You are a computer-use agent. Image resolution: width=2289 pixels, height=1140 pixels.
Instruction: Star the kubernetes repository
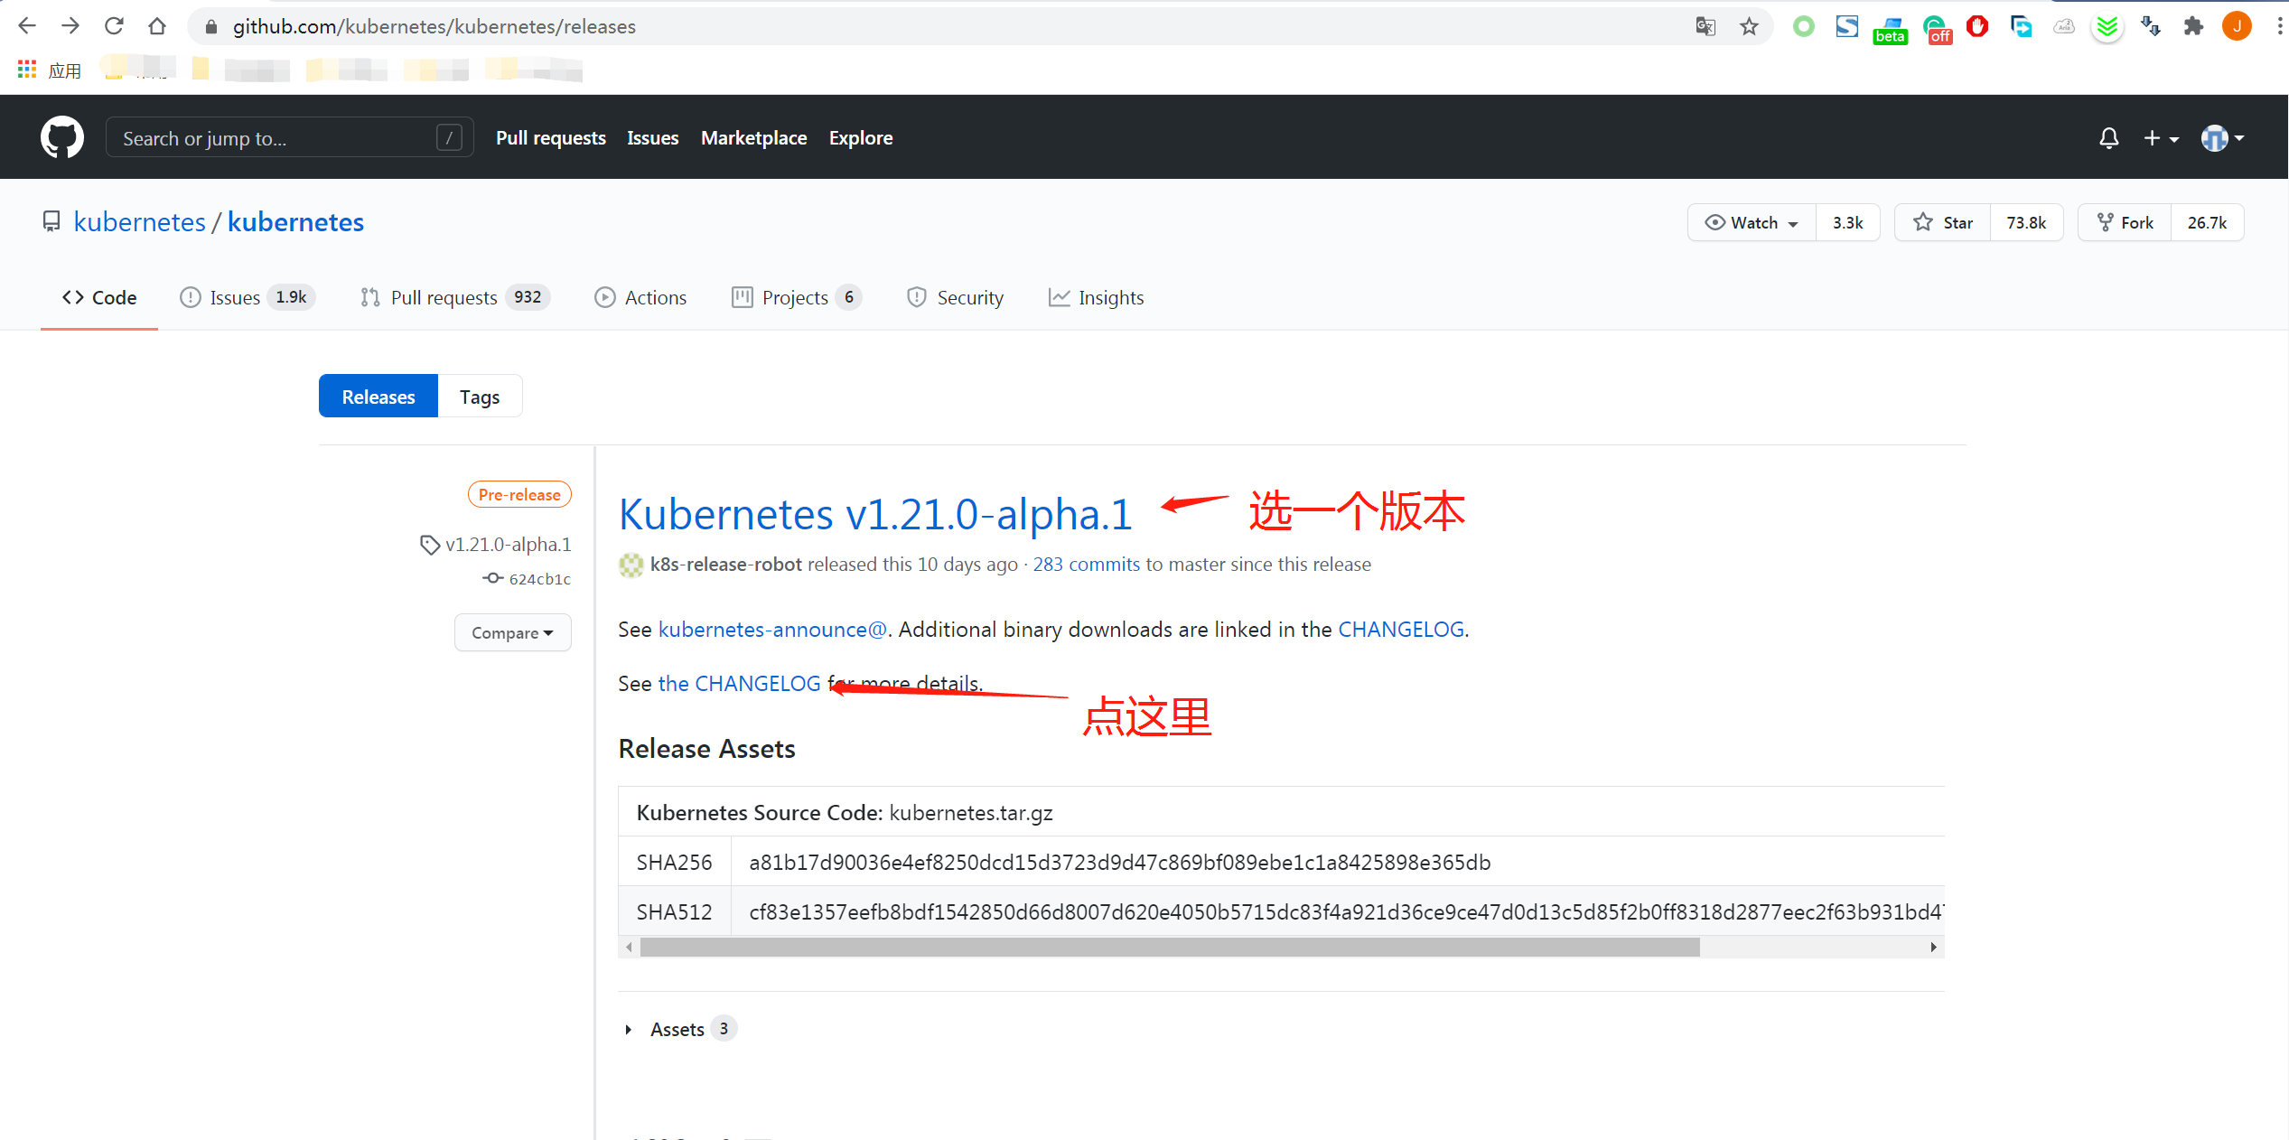pyautogui.click(x=1943, y=222)
